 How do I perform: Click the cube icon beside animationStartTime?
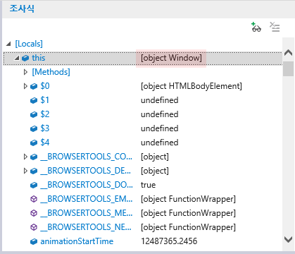pyautogui.click(x=34, y=241)
